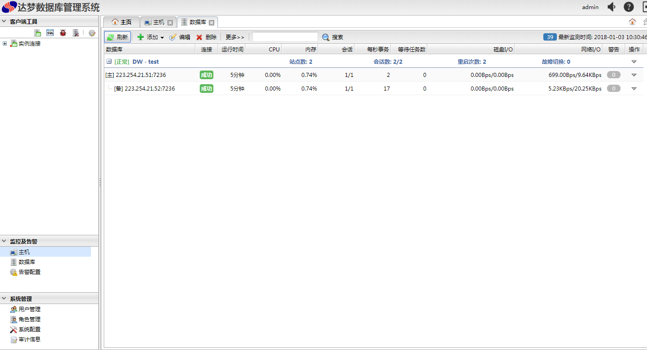The image size is (647, 350).
Task: Switch to the 主页 tab
Action: 121,22
